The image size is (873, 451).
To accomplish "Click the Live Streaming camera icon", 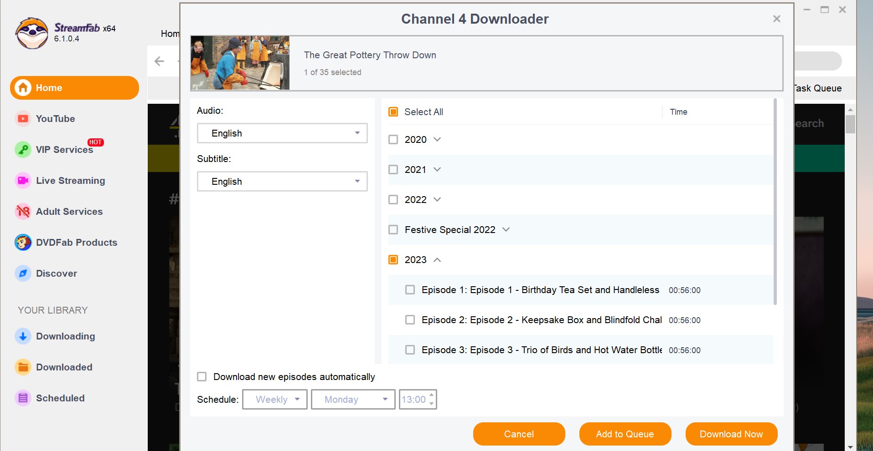I will pyautogui.click(x=23, y=181).
